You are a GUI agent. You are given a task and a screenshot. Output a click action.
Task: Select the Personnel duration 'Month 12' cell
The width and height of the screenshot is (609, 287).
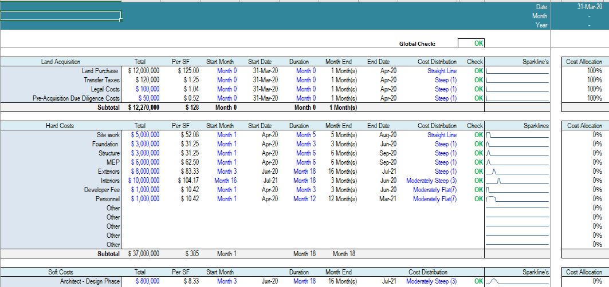pos(304,199)
